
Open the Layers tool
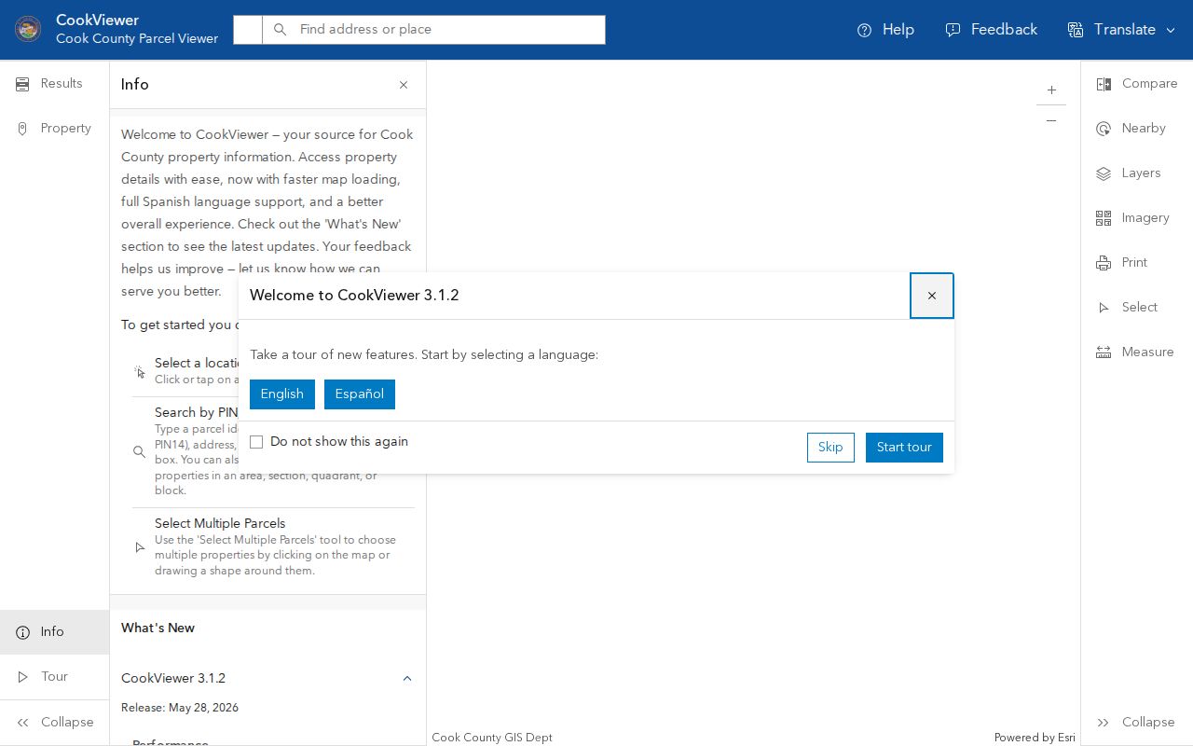point(1137,173)
